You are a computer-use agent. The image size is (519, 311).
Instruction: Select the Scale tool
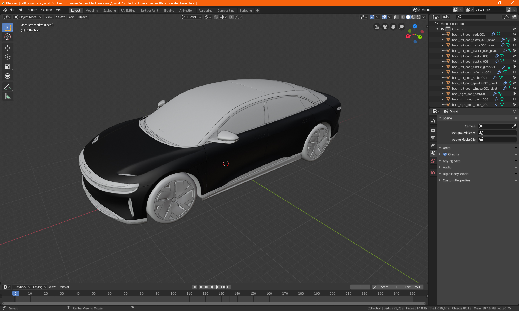point(8,66)
